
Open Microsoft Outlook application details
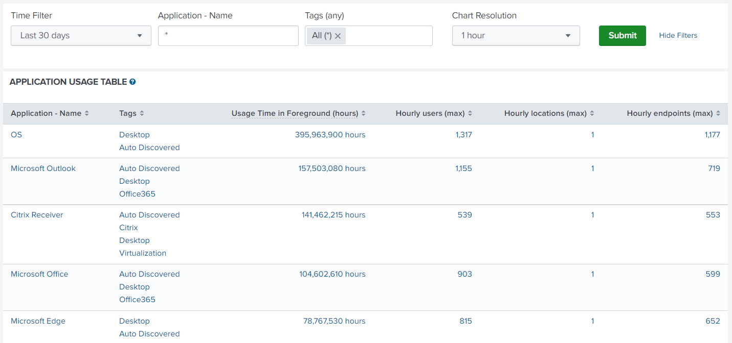tap(43, 168)
